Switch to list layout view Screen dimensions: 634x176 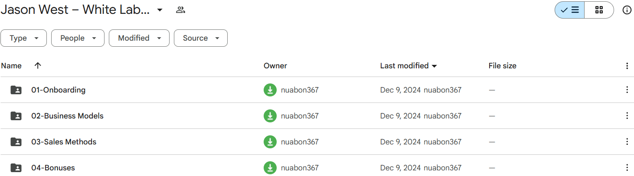coord(570,10)
